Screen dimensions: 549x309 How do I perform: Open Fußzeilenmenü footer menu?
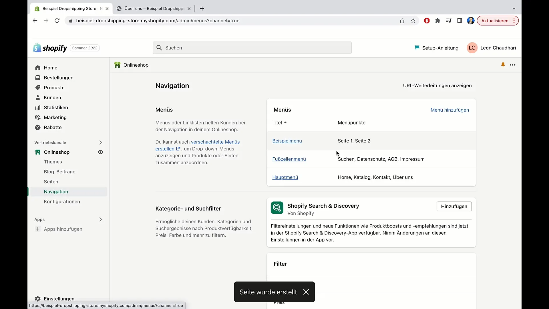[x=289, y=159]
